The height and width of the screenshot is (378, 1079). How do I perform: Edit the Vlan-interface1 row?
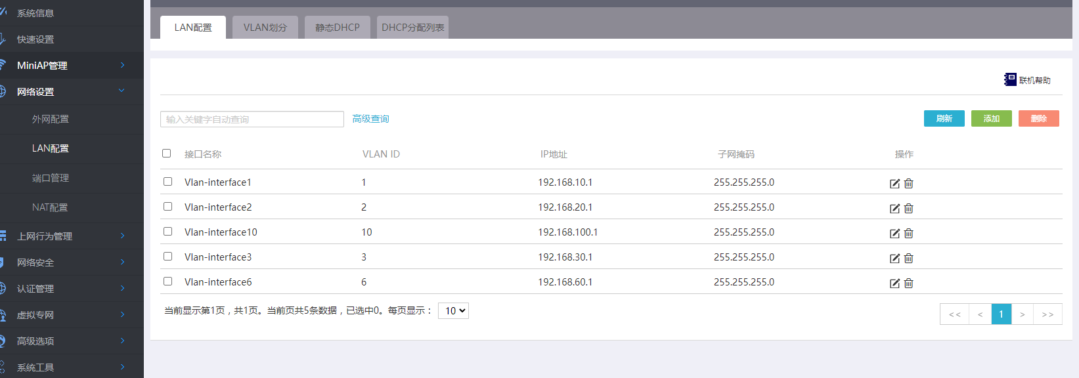(x=894, y=184)
